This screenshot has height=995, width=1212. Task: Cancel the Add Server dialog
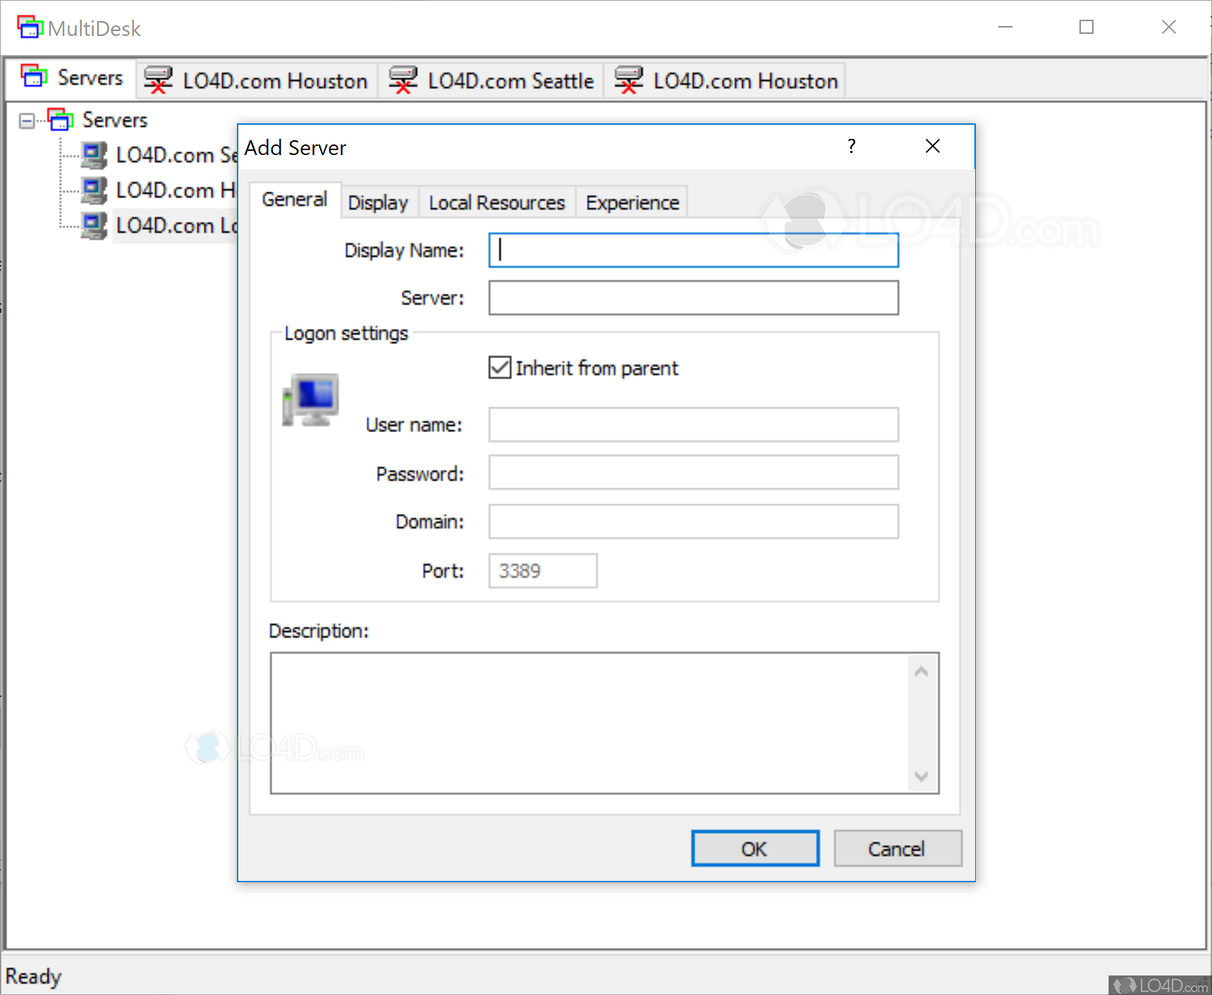point(897,848)
